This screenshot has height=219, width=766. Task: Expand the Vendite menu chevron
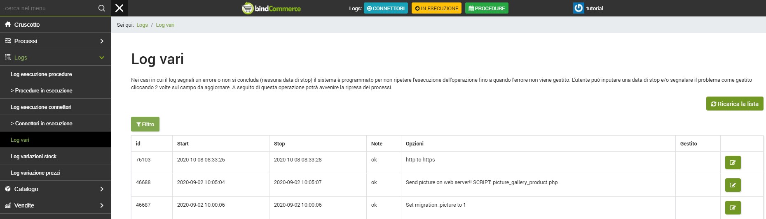pos(102,205)
